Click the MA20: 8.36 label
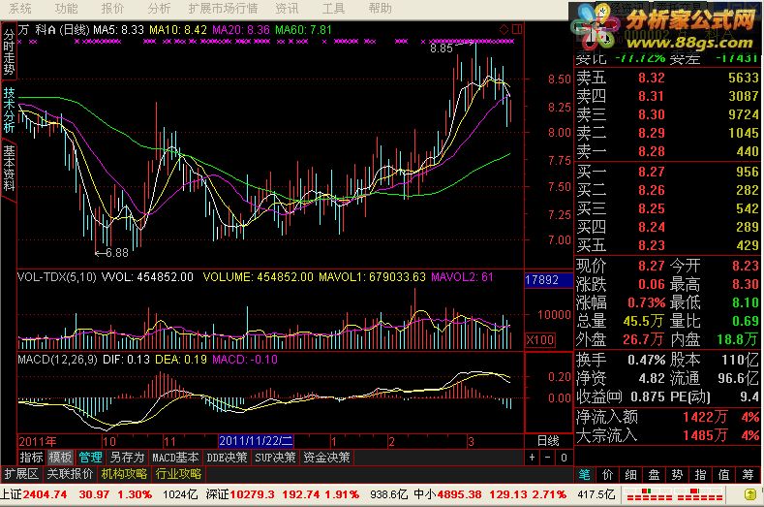Image resolution: width=764 pixels, height=507 pixels. pyautogui.click(x=241, y=30)
